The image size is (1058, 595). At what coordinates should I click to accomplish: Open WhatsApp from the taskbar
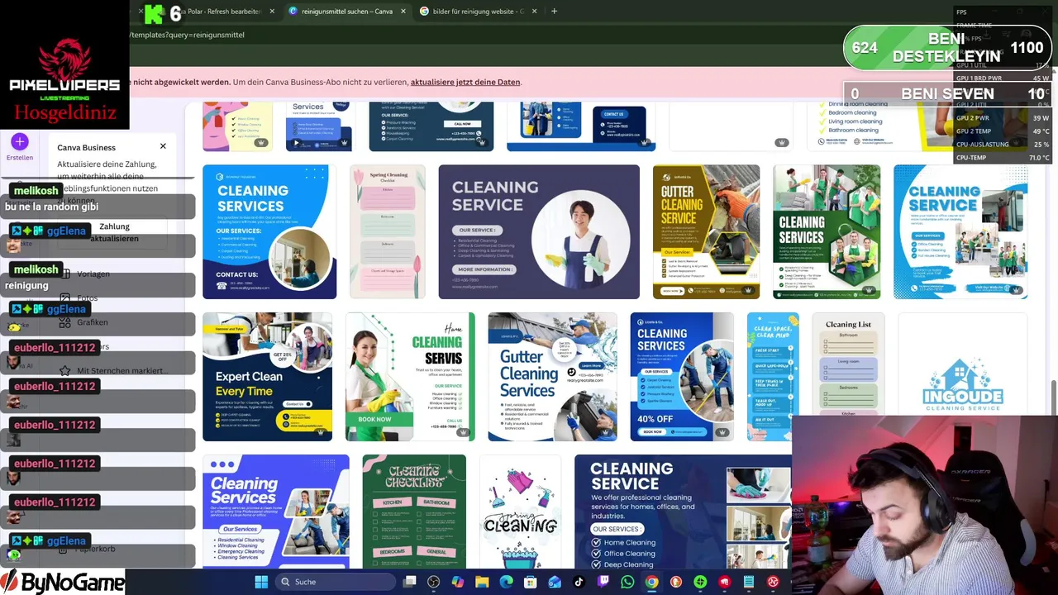(x=627, y=582)
